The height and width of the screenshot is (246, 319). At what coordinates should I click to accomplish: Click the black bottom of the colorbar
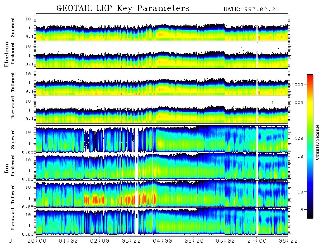pos(310,216)
